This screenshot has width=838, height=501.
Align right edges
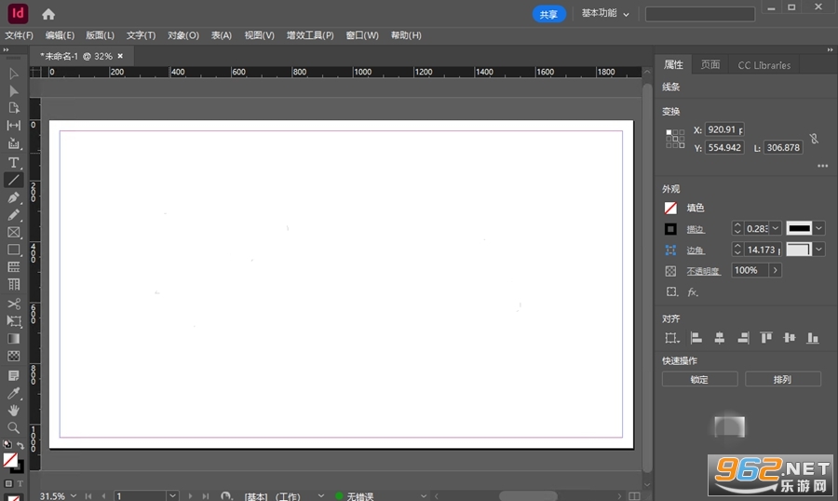click(x=743, y=337)
